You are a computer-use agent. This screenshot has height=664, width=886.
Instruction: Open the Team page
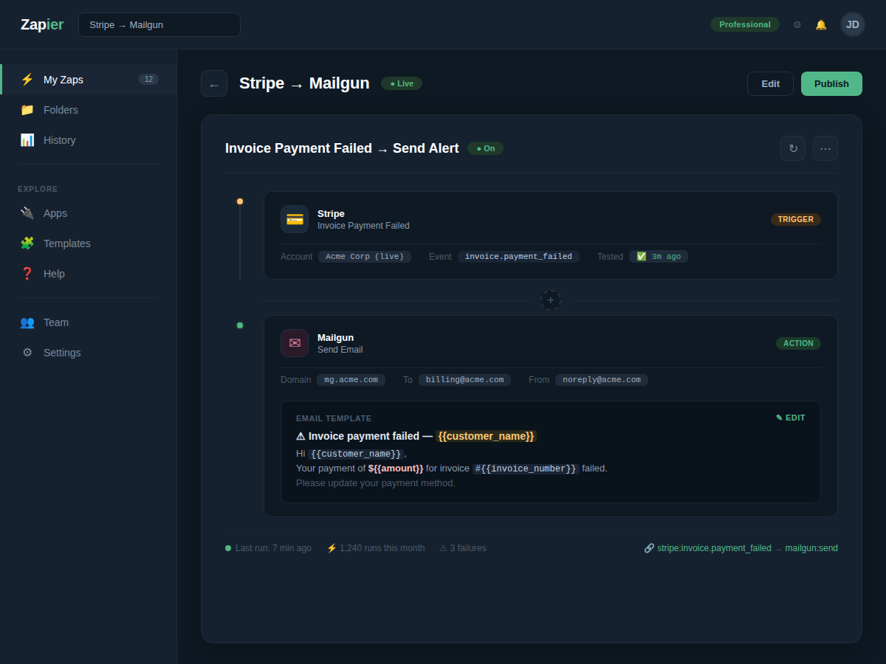89,322
